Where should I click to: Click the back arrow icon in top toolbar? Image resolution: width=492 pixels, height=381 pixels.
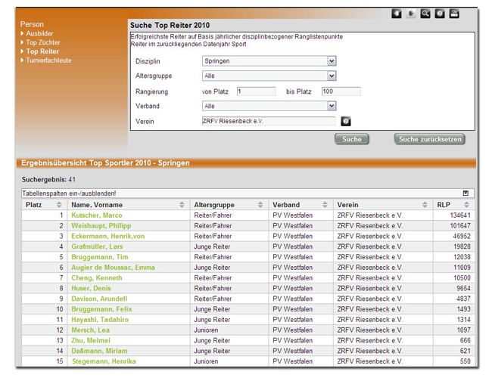pyautogui.click(x=397, y=14)
